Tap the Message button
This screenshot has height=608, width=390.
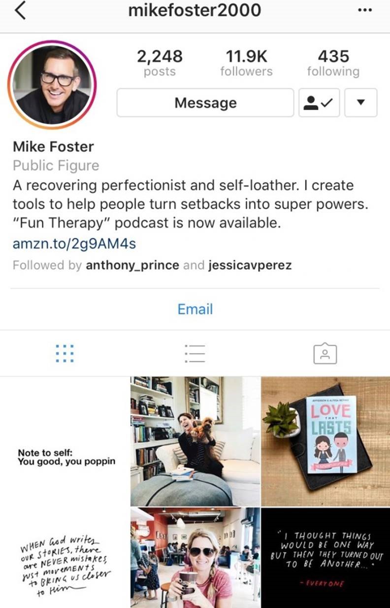pos(205,103)
